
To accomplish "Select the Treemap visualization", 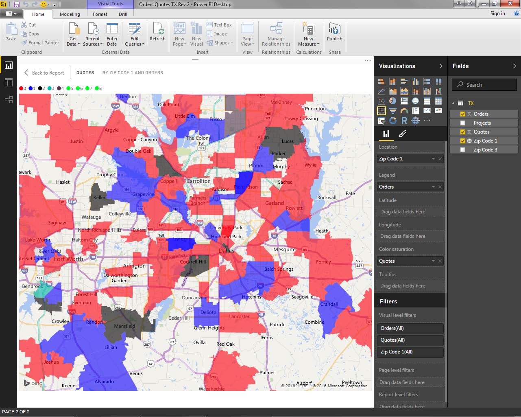I will (404, 101).
